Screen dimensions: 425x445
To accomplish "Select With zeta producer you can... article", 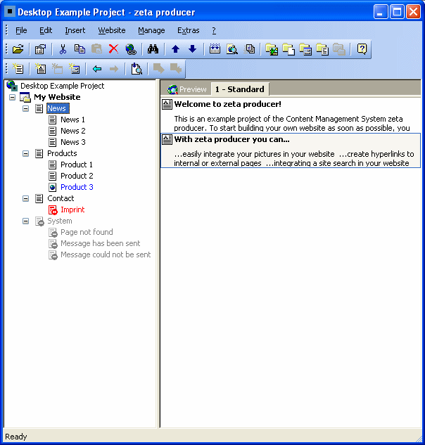I will [x=291, y=150].
